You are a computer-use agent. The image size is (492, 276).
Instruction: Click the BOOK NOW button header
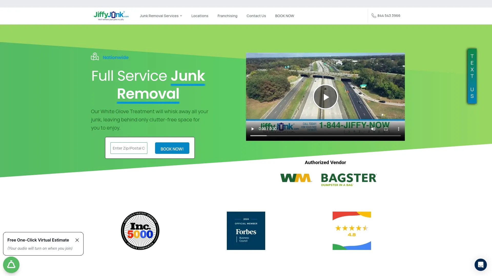click(x=284, y=16)
